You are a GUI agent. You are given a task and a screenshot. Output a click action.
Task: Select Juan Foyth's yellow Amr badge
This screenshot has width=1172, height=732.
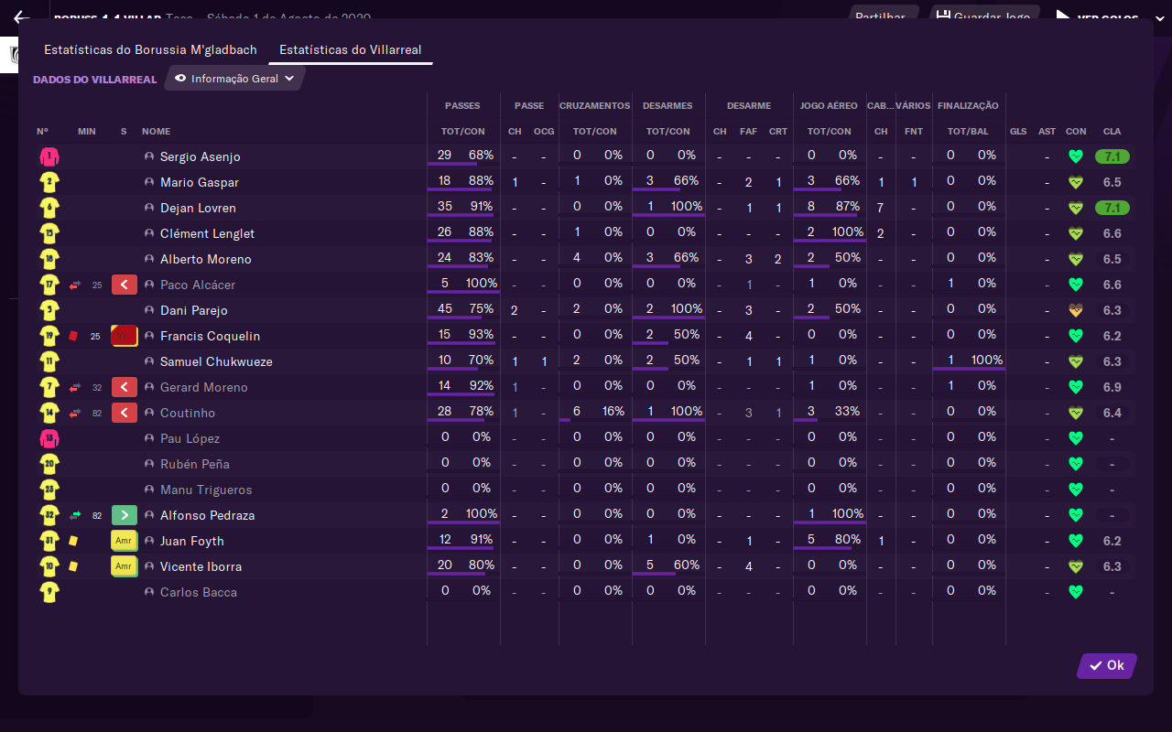pyautogui.click(x=125, y=541)
